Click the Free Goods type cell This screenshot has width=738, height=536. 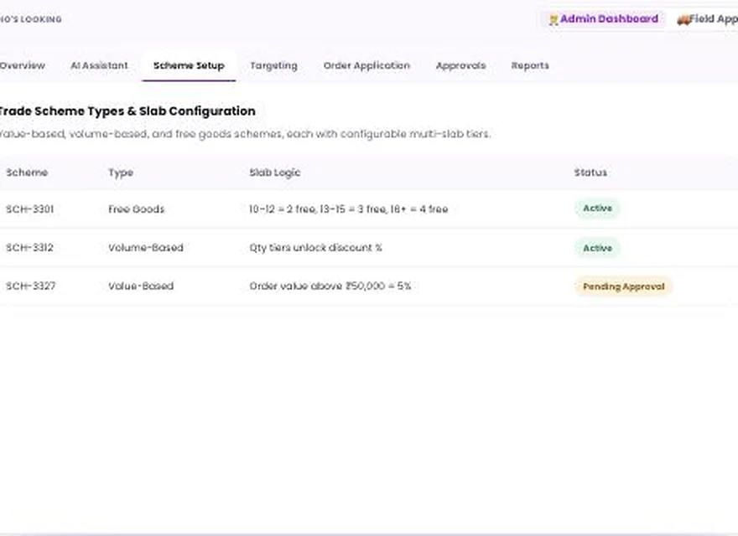click(137, 209)
